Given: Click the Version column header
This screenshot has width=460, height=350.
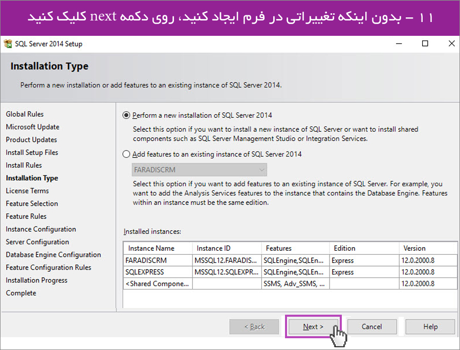Looking at the screenshot, I should [x=428, y=248].
